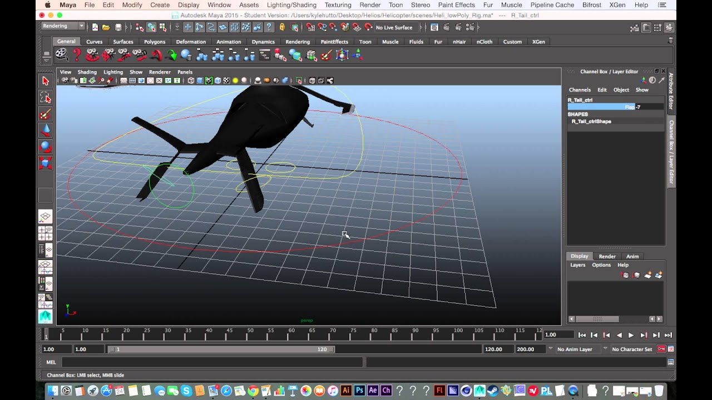Click the Save Scene disk icon
Screen dimensions: 712x400
[118, 27]
